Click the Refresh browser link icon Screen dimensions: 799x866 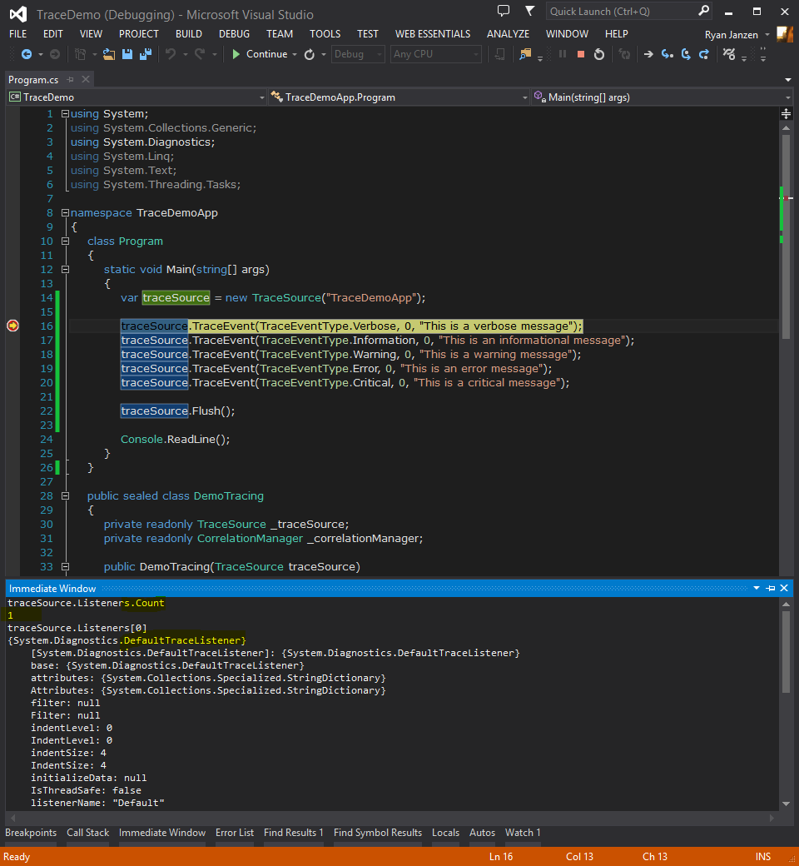click(x=310, y=54)
